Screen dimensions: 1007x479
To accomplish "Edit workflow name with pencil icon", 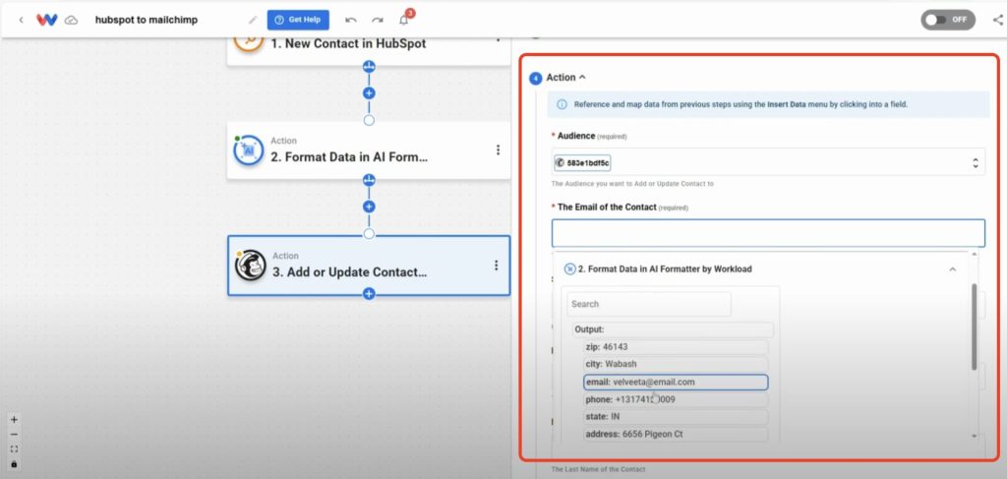I will [x=253, y=20].
